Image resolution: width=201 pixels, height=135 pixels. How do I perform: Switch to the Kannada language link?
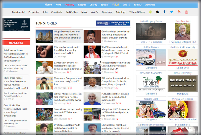116,5
